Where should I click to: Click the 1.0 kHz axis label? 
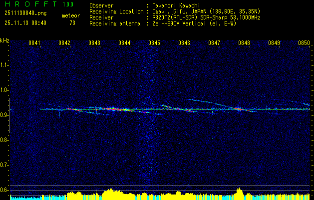(3, 90)
